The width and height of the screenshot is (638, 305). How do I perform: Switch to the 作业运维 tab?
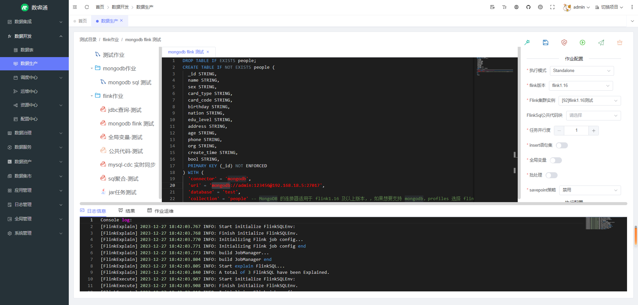tap(160, 211)
